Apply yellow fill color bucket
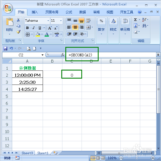The width and height of the screenshot is (161, 161). (x=38, y=34)
